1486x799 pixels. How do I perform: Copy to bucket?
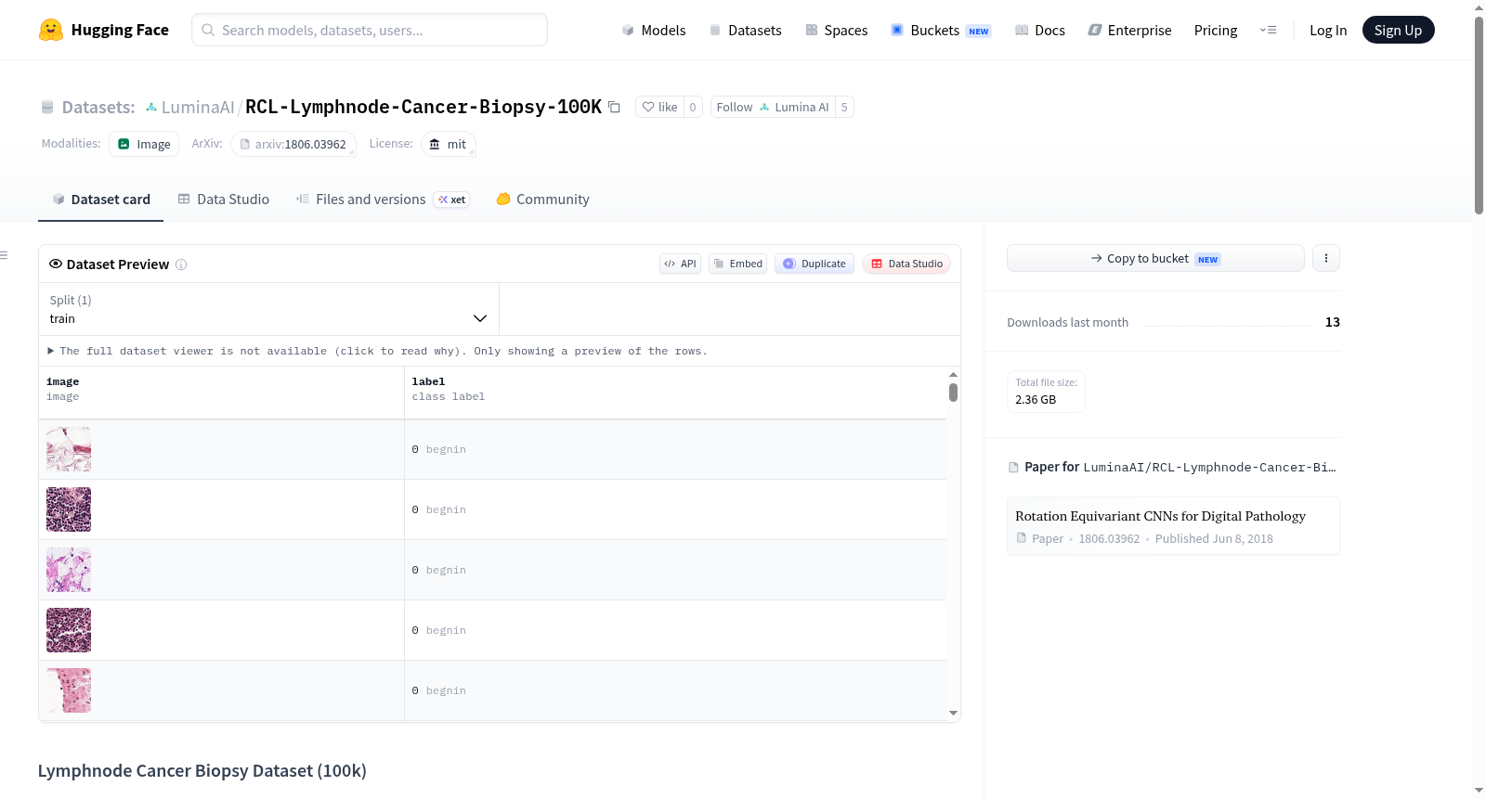click(x=1155, y=258)
